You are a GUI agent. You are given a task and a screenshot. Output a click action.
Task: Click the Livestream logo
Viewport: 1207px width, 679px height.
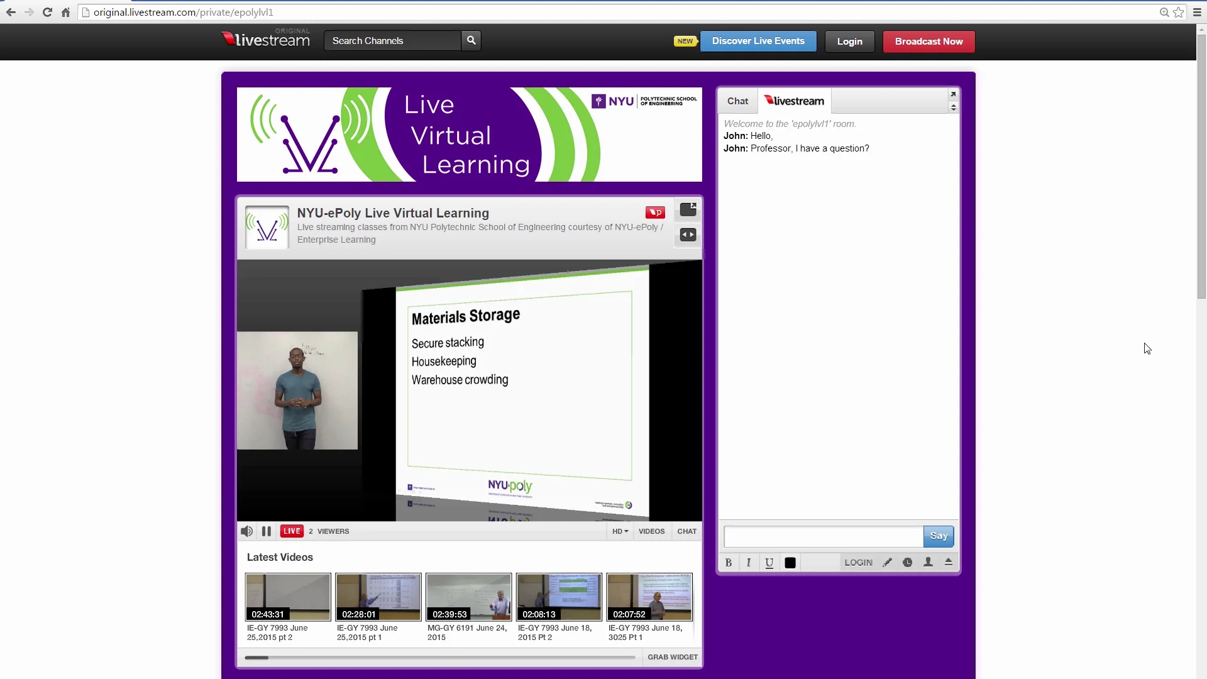pos(266,39)
